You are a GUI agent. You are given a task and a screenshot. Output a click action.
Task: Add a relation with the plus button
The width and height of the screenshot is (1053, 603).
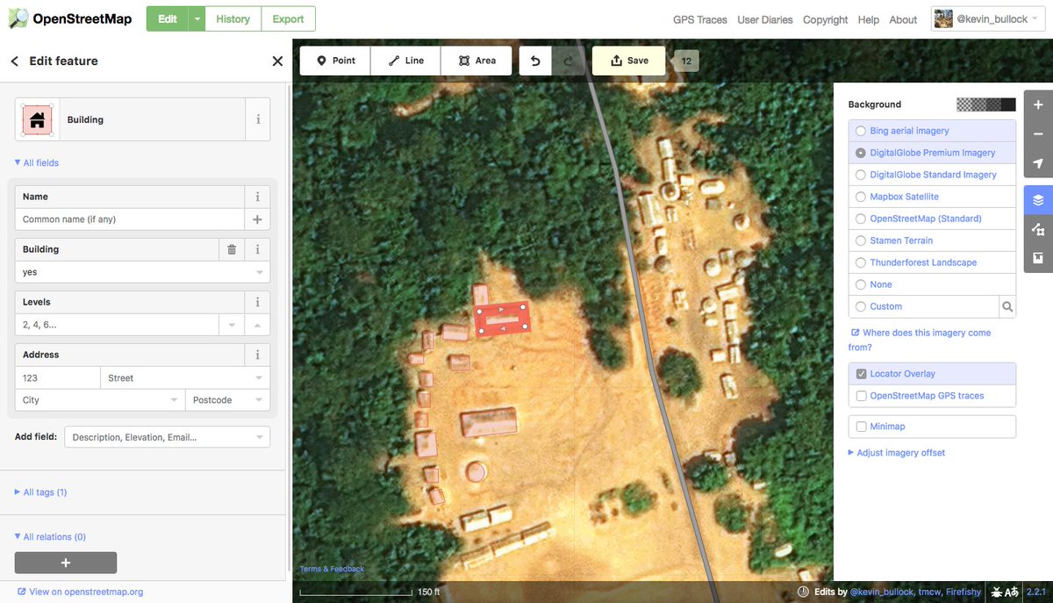point(66,563)
